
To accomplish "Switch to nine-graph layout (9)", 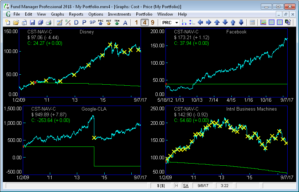I will (153, 22).
